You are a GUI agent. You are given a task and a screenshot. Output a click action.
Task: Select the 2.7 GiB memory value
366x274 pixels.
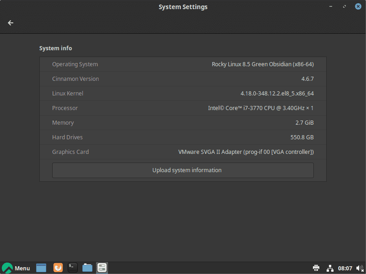305,122
